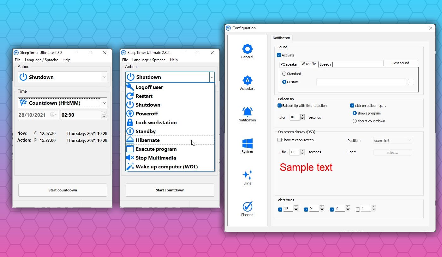The height and width of the screenshot is (257, 442).
Task: Open Language / Sprache menu above the open action list
Action: 149,60
